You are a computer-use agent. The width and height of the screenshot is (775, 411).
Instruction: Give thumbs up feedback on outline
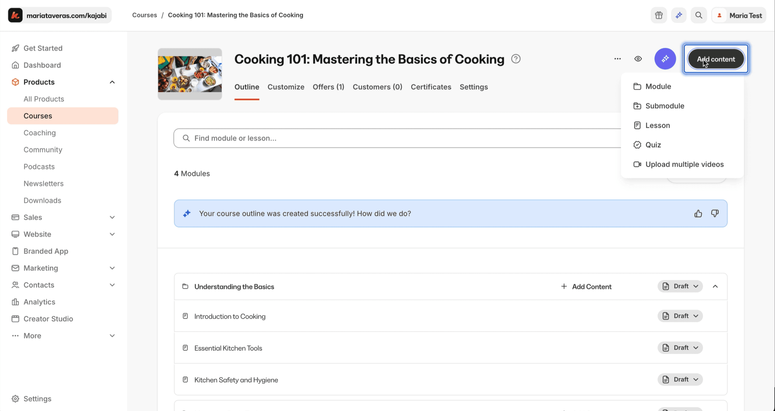coord(698,214)
